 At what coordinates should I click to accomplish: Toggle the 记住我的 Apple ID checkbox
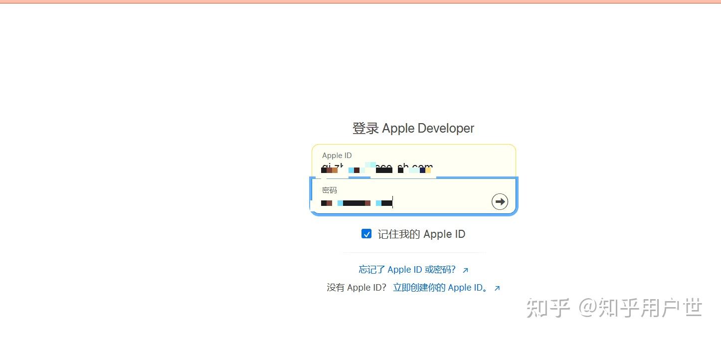coord(366,234)
